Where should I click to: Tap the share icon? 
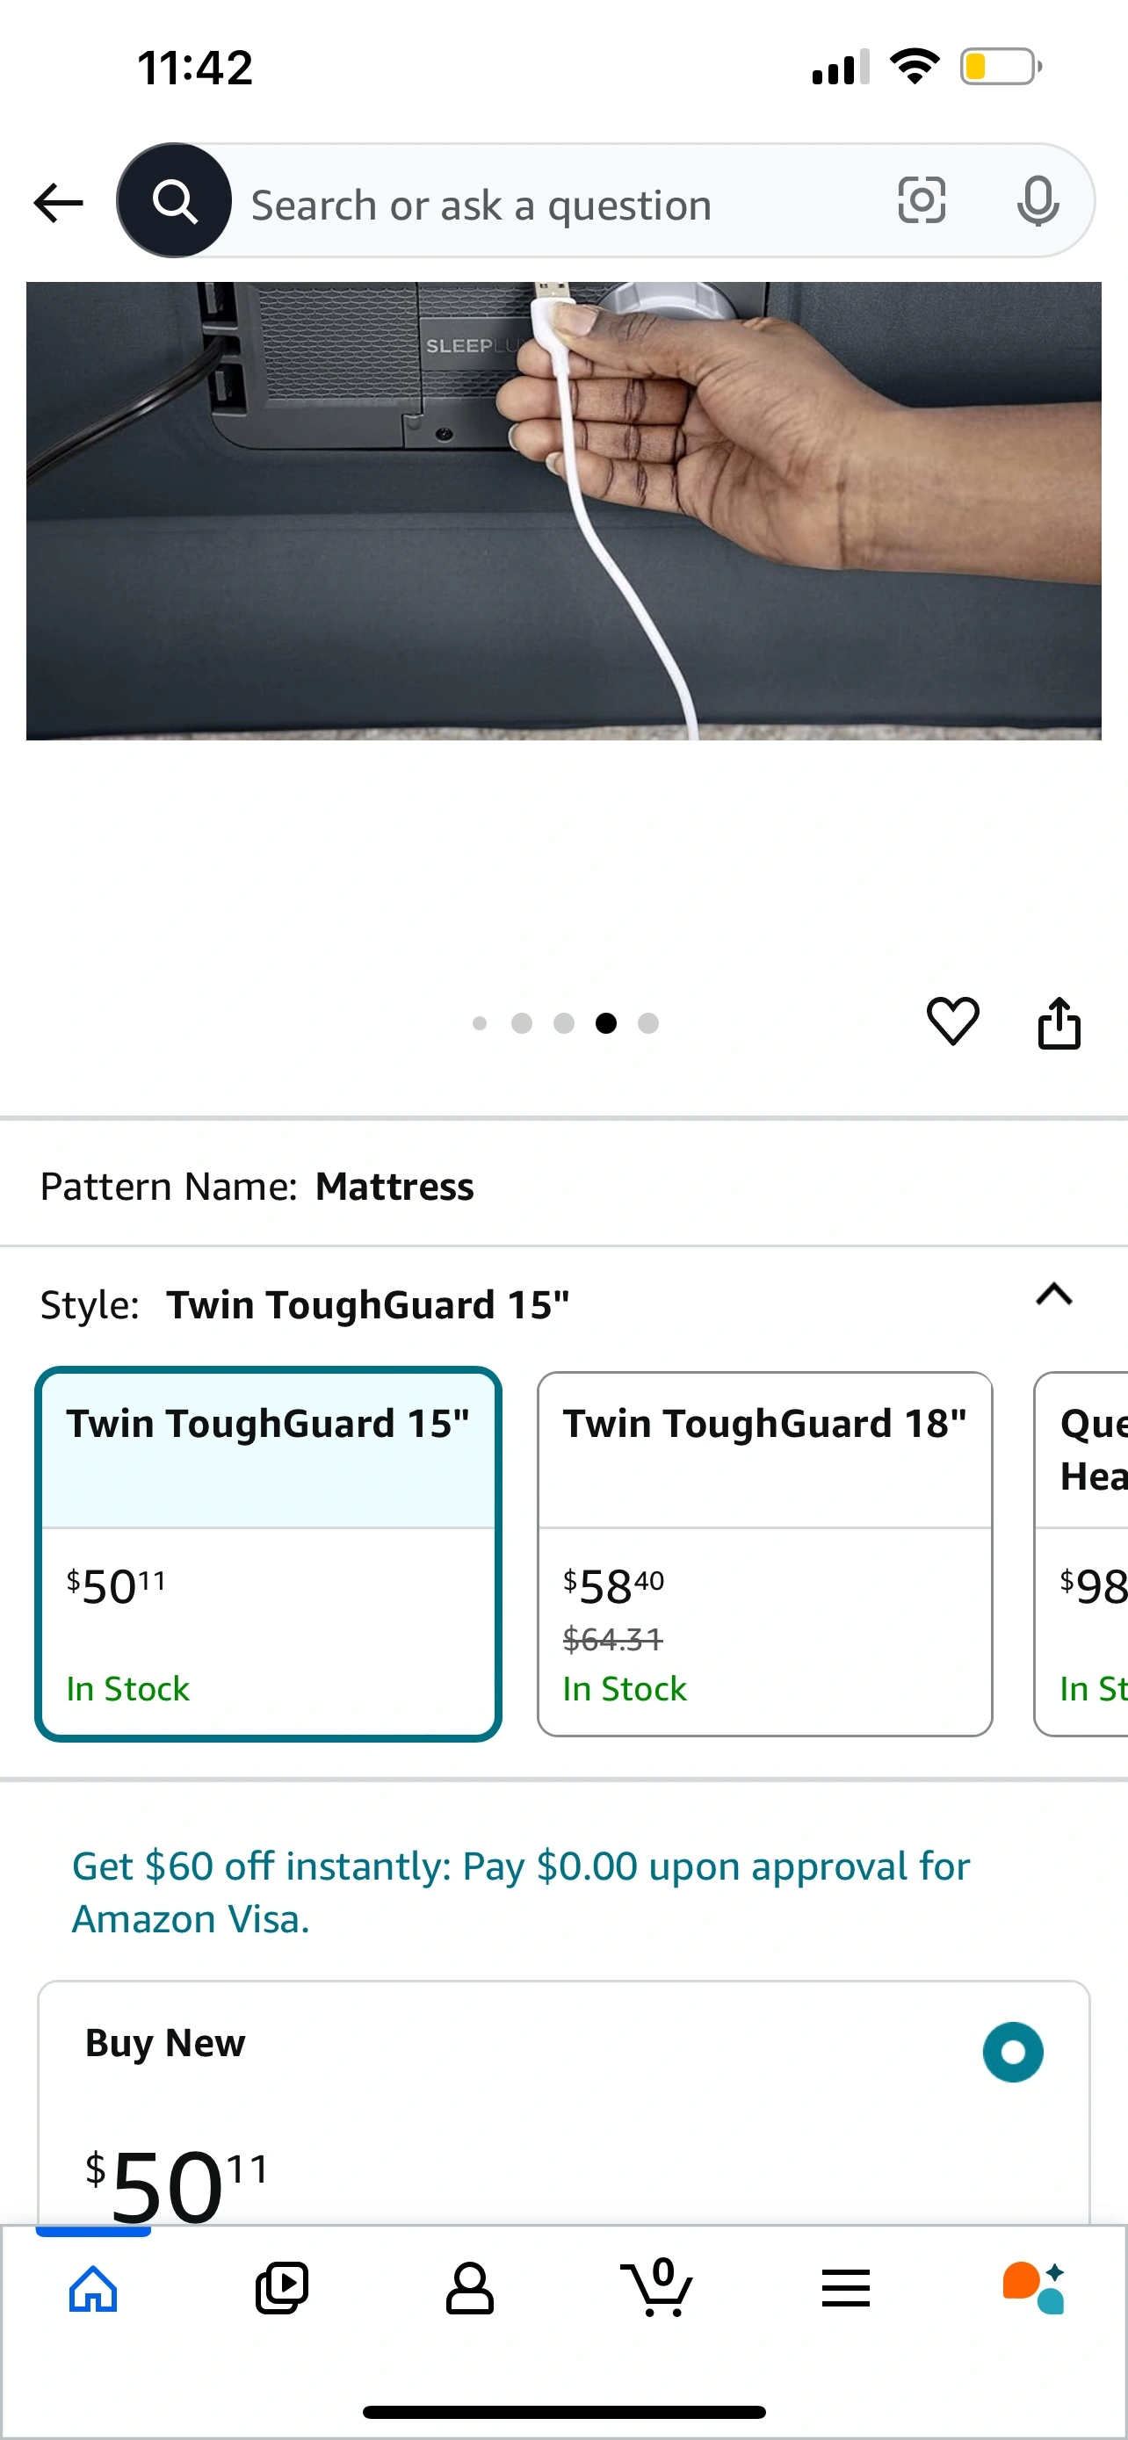point(1059,1023)
